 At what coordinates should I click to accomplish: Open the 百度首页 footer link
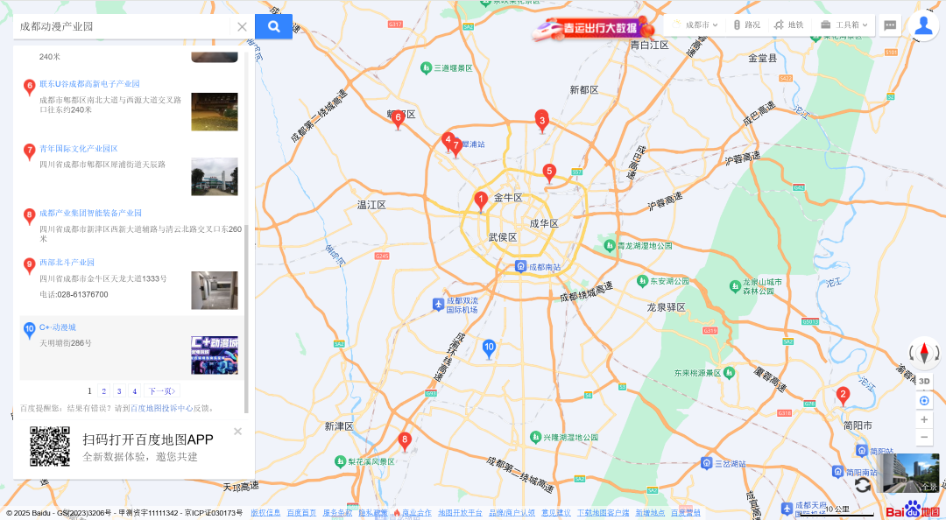coord(301,513)
